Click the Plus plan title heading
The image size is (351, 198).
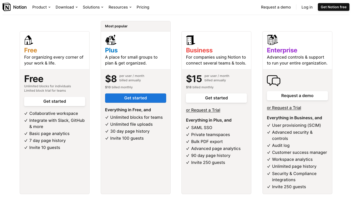point(111,50)
